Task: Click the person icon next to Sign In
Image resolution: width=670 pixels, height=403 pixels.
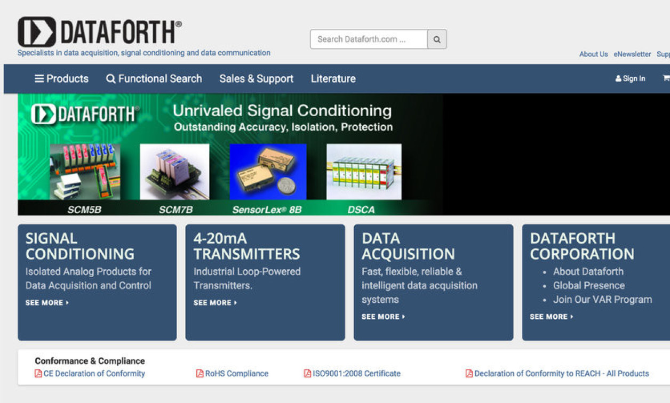Action: pos(618,78)
